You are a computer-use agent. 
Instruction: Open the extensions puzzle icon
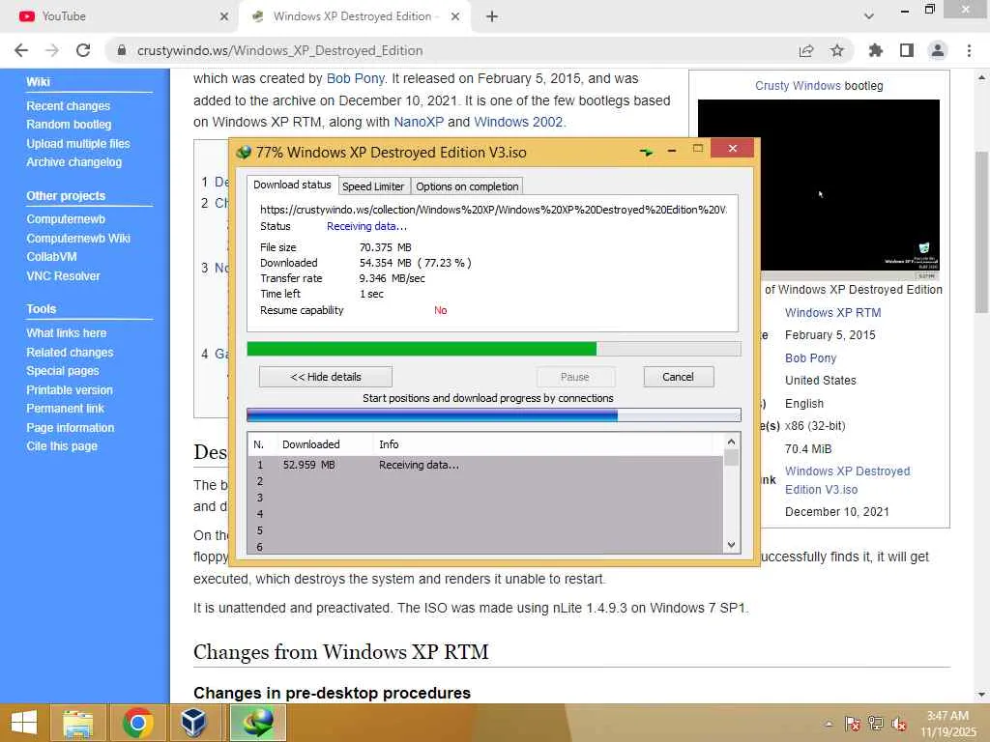875,50
